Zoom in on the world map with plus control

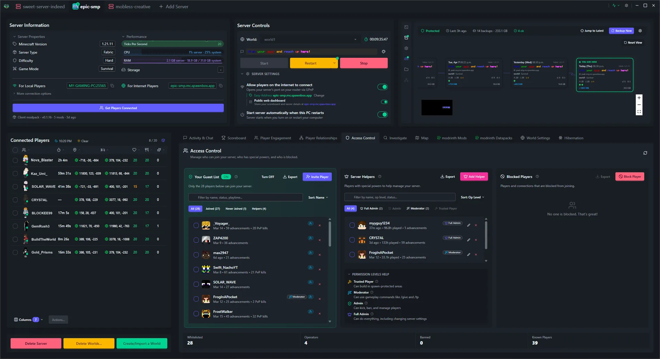pos(639,98)
